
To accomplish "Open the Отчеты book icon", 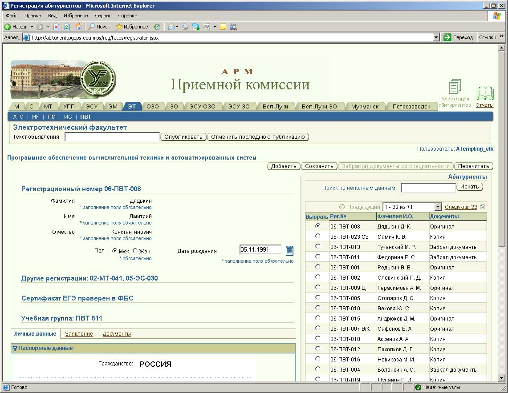I will coord(485,94).
